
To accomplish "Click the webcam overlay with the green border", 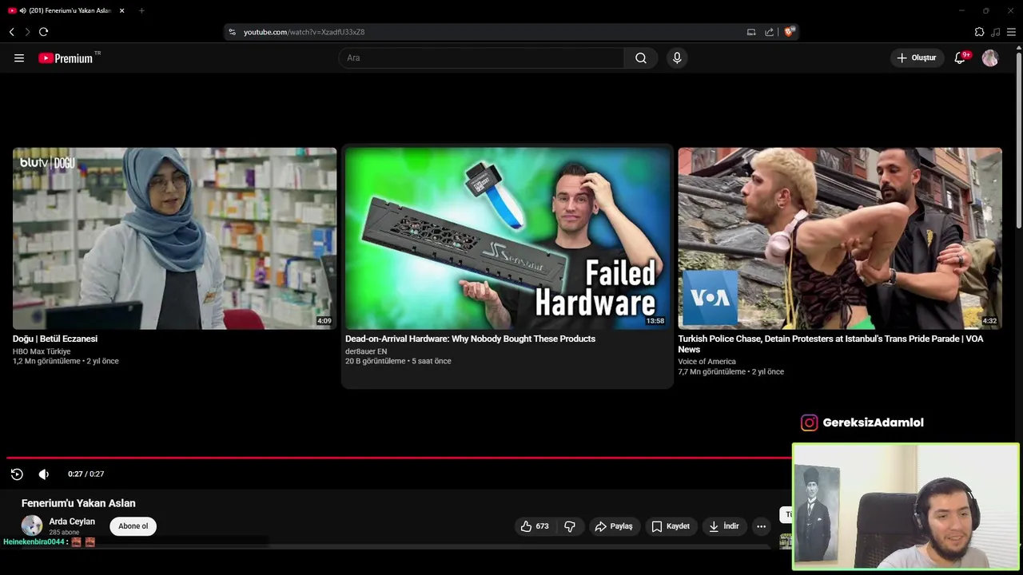I will (x=906, y=507).
